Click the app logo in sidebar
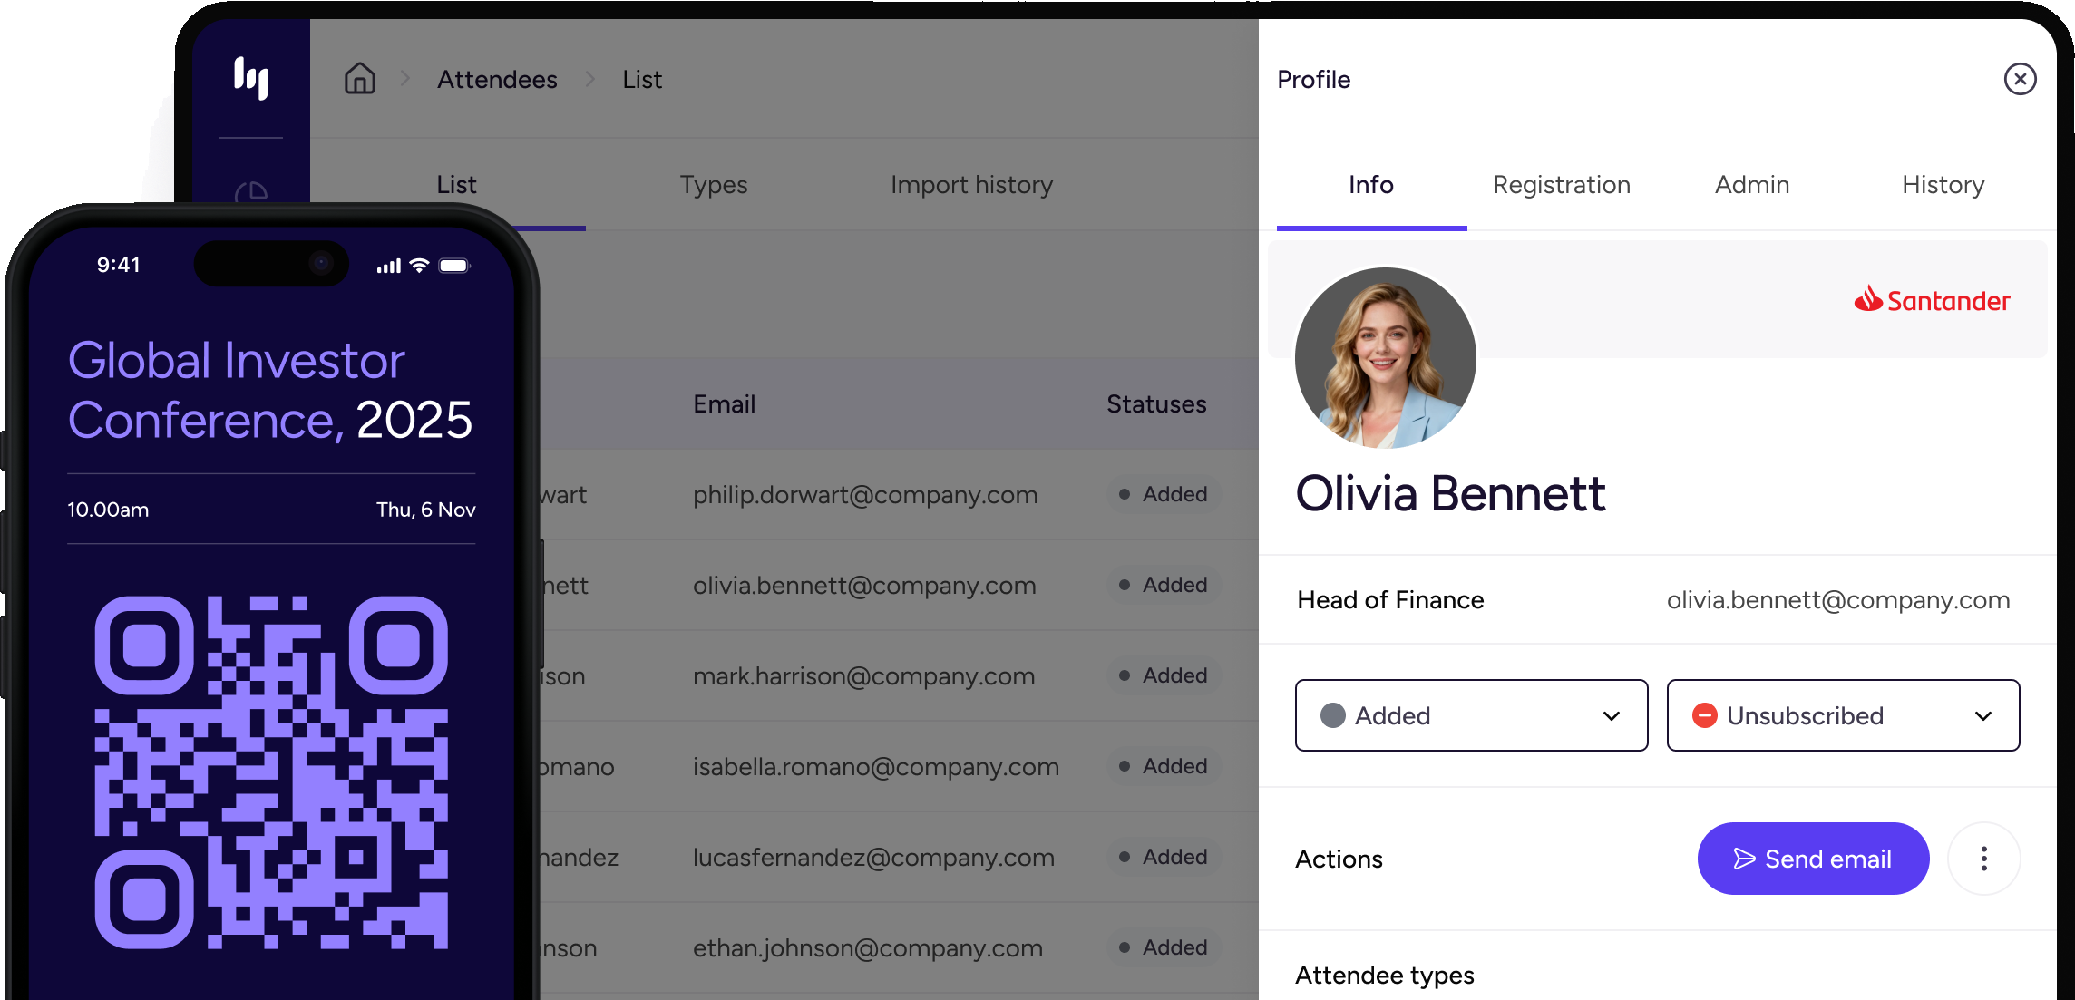 pos(251,77)
